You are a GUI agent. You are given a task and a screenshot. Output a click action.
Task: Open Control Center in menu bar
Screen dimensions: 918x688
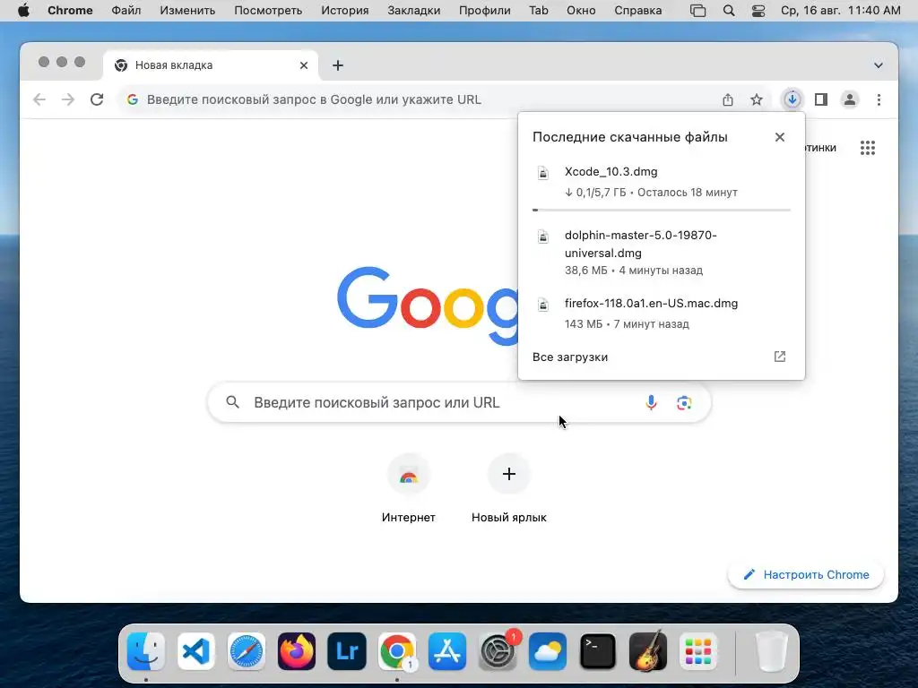[758, 11]
